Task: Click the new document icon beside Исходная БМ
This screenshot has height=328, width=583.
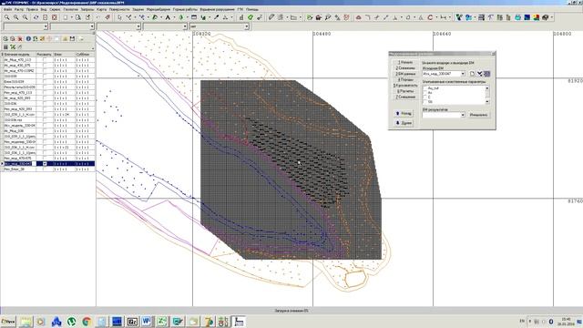Action: pos(472,74)
